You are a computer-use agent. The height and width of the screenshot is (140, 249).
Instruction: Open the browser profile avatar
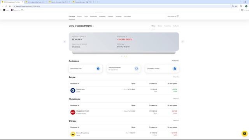pyautogui.click(x=246, y=6)
